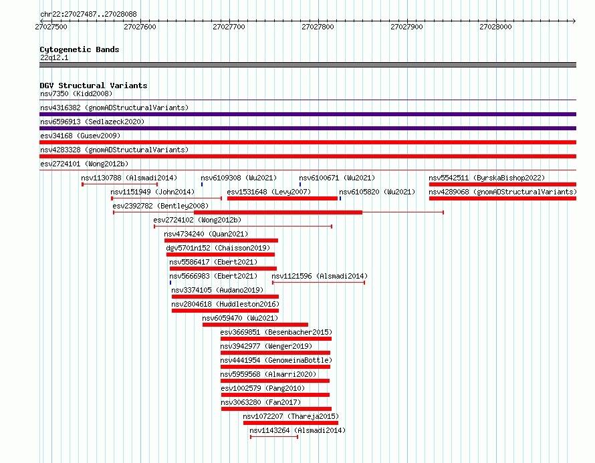This screenshot has height=463, width=595.
Task: Click nsv1072207 (Thareja2015) label
Action: point(291,416)
